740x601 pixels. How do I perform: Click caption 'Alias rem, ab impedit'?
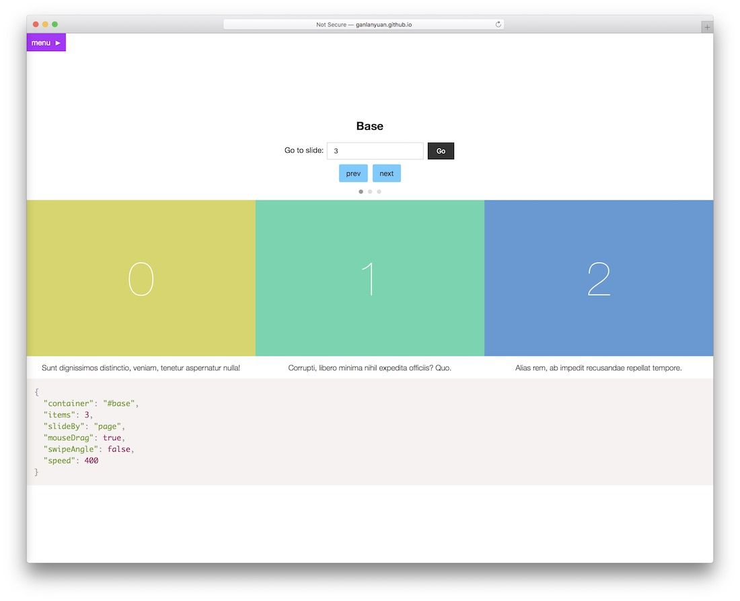599,368
